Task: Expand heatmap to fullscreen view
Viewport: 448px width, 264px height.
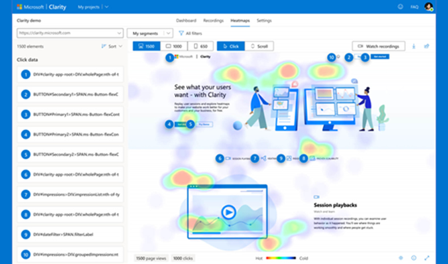Action: click(x=427, y=258)
